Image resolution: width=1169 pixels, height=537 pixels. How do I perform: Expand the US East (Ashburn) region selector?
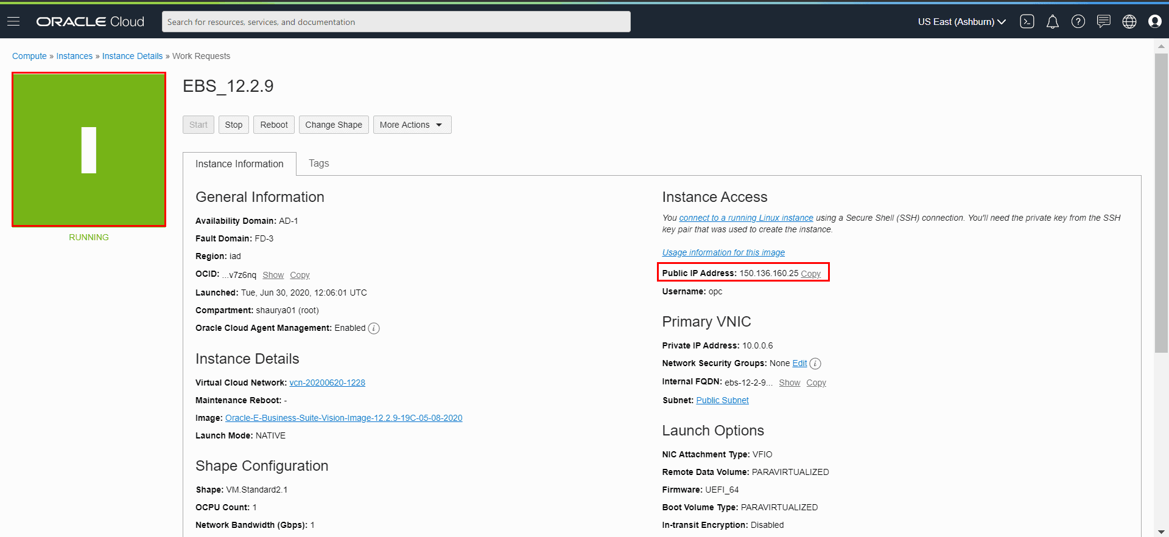(962, 22)
